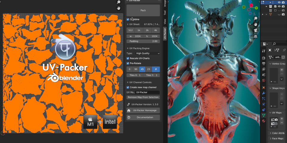Switch to the View sidebar tab
The image size is (287, 143).
pos(165,21)
